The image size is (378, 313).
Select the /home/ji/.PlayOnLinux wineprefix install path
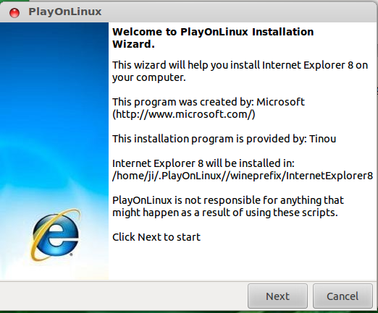[243, 176]
